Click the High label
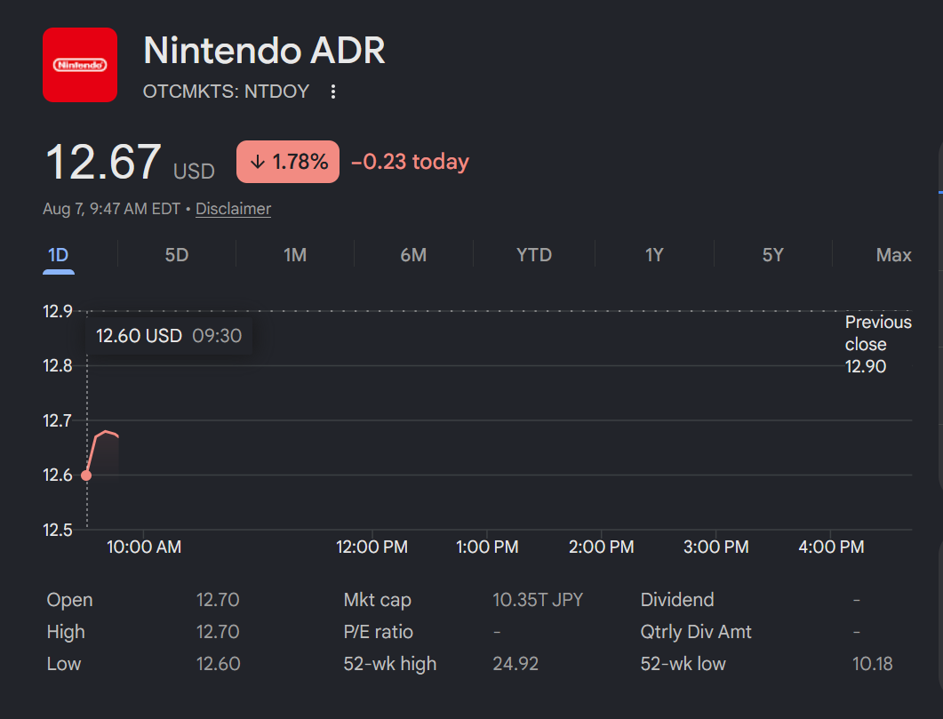 point(66,632)
